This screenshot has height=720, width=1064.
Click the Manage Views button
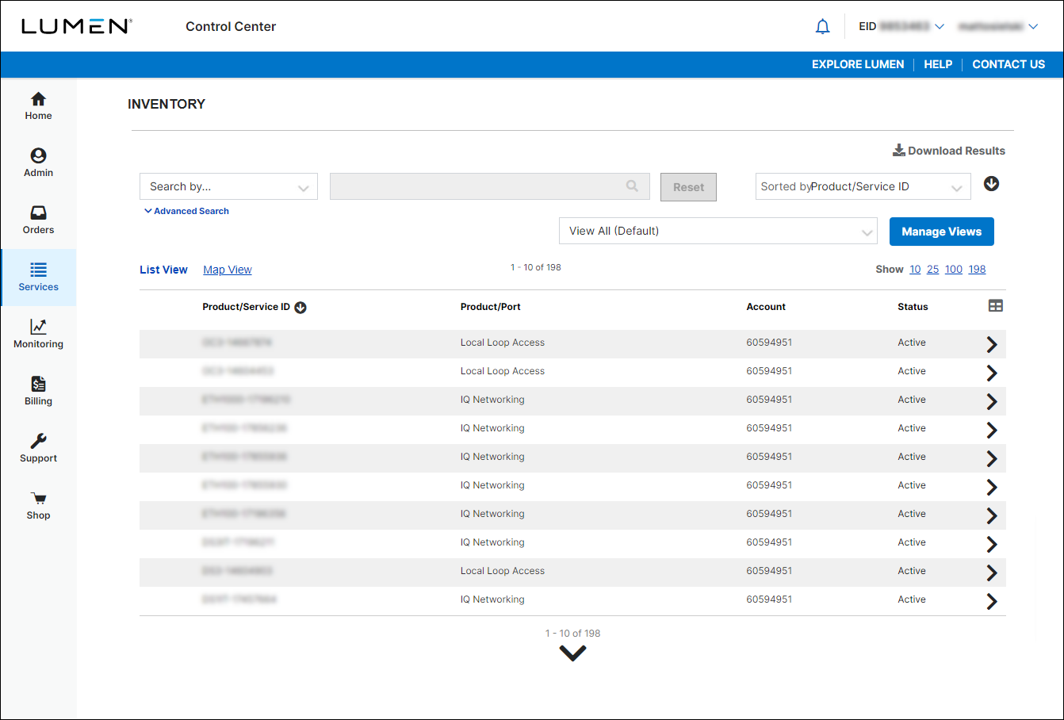click(941, 232)
